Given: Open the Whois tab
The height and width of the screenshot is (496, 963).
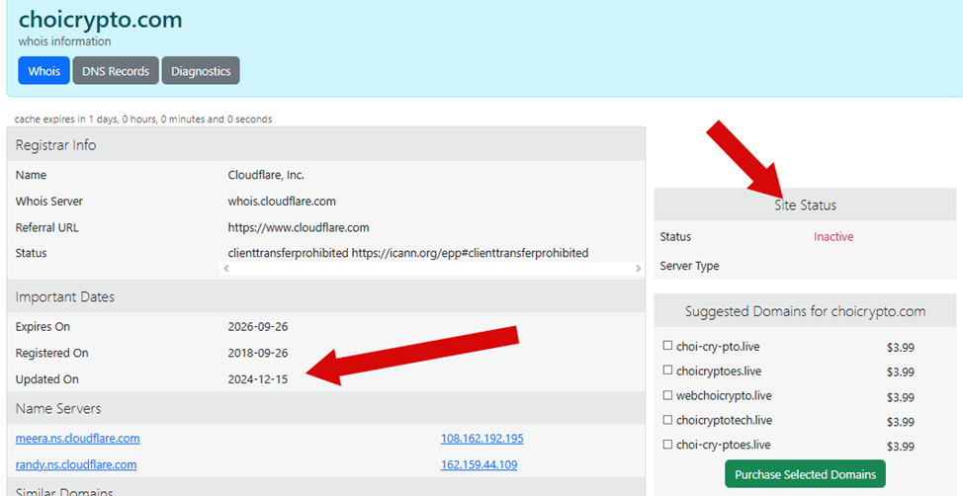Looking at the screenshot, I should 44,70.
